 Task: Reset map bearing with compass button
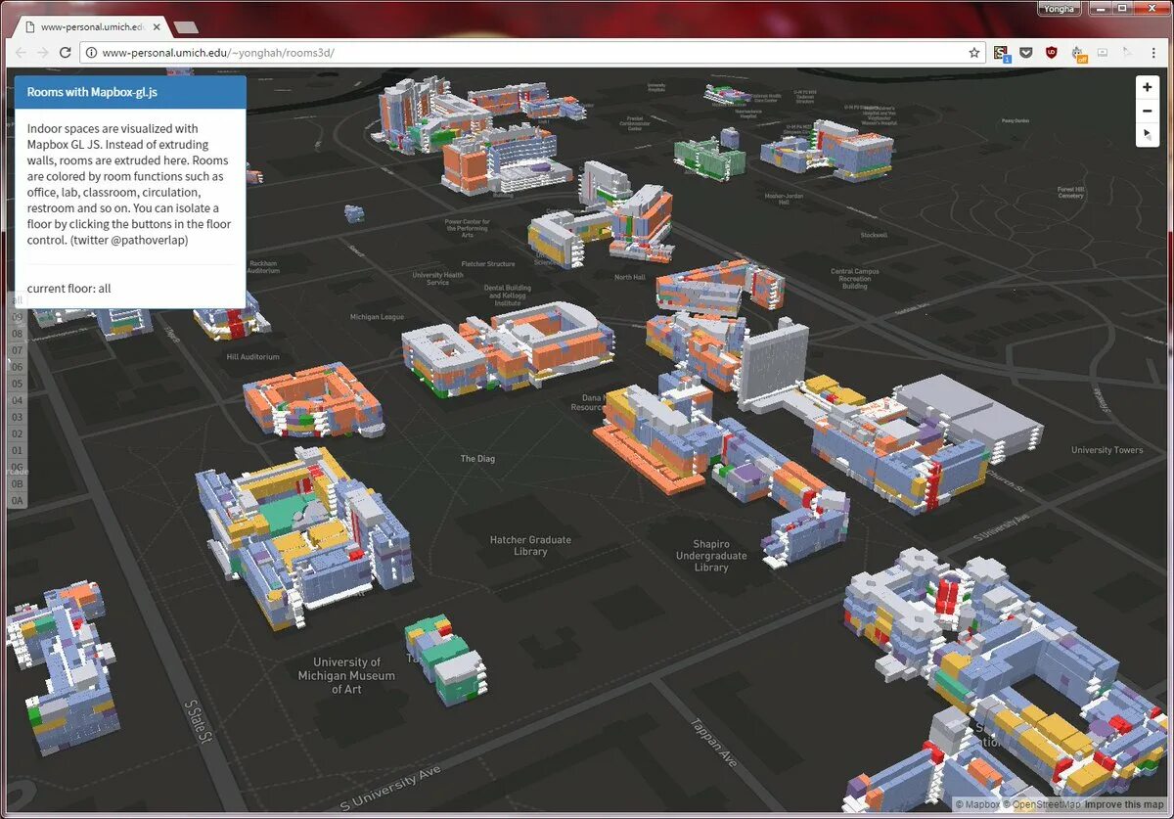pyautogui.click(x=1147, y=135)
